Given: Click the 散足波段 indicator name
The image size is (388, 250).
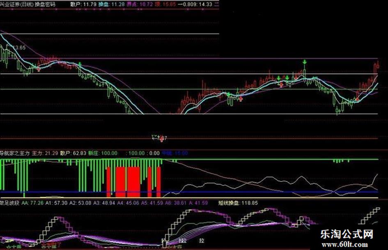Looking at the screenshot, I should coord(10,203).
